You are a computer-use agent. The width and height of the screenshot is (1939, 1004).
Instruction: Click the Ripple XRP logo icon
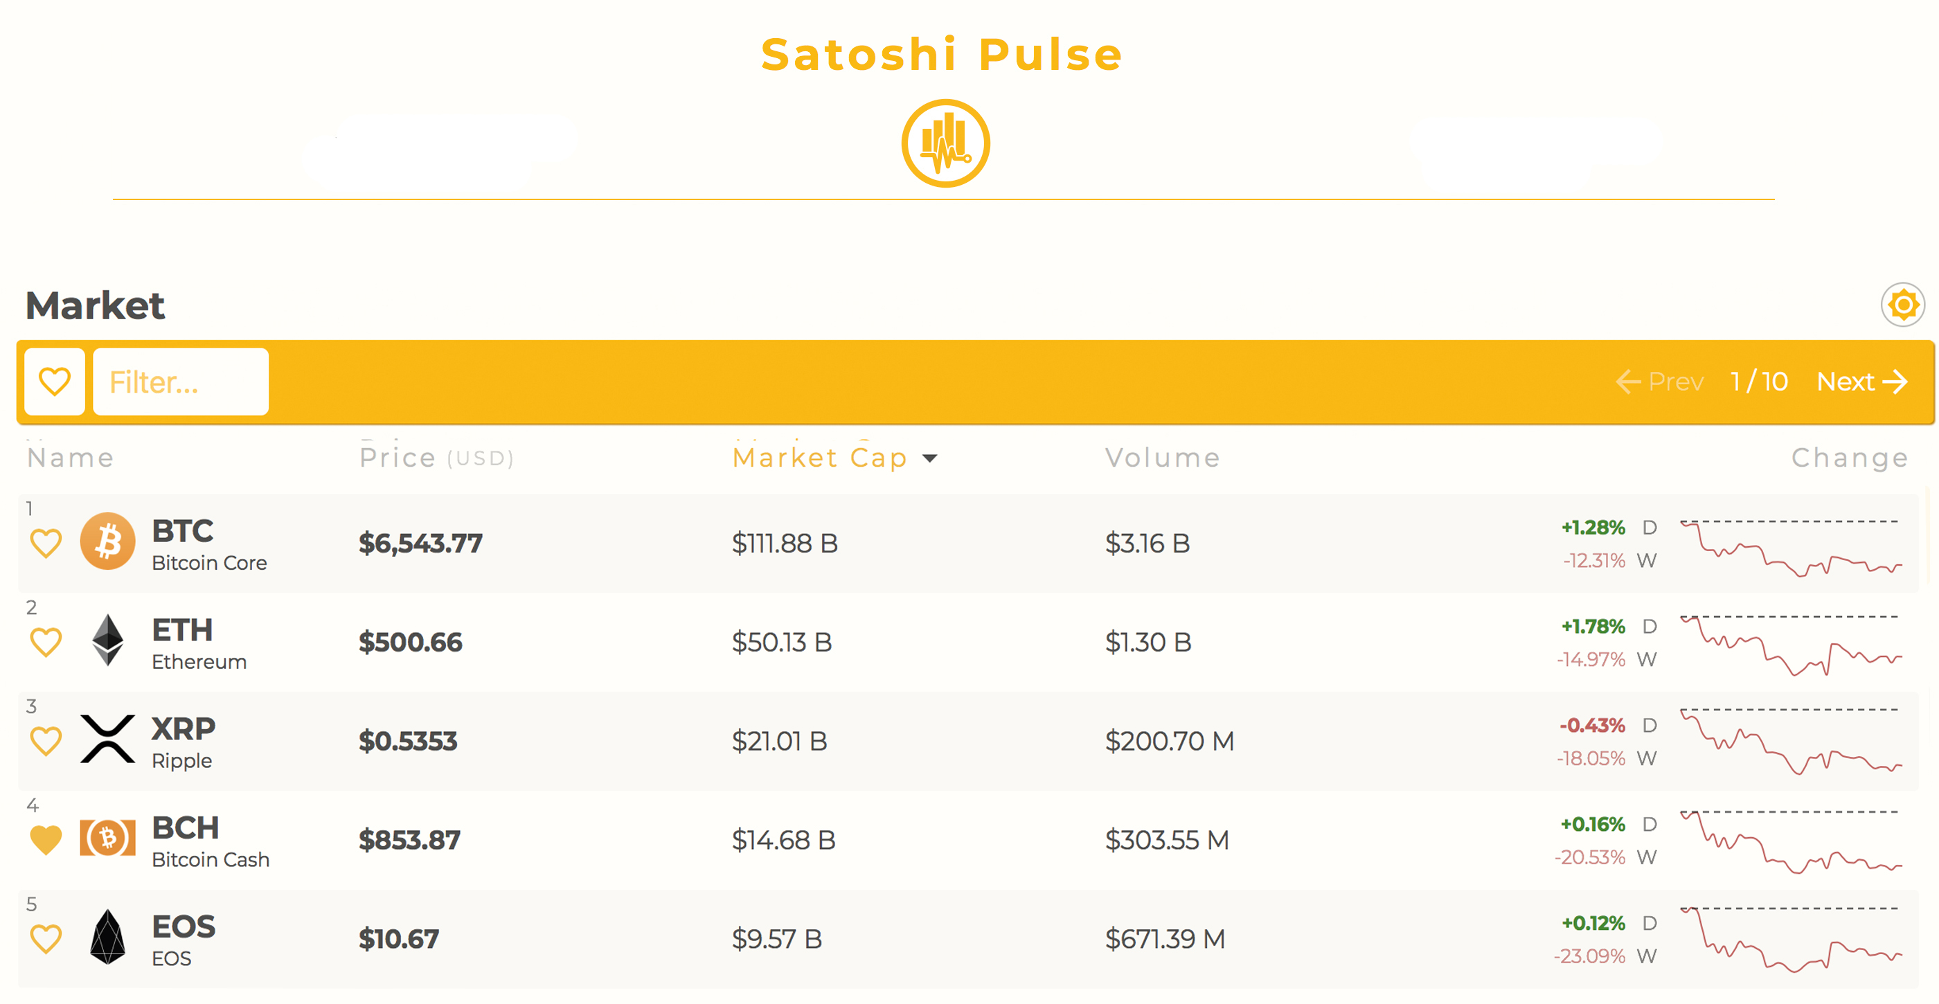tap(107, 739)
